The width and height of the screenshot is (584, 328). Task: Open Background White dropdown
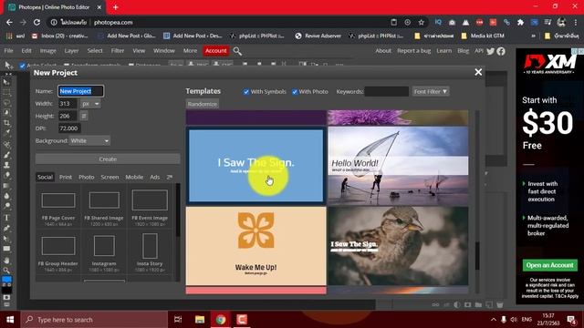pyautogui.click(x=89, y=141)
